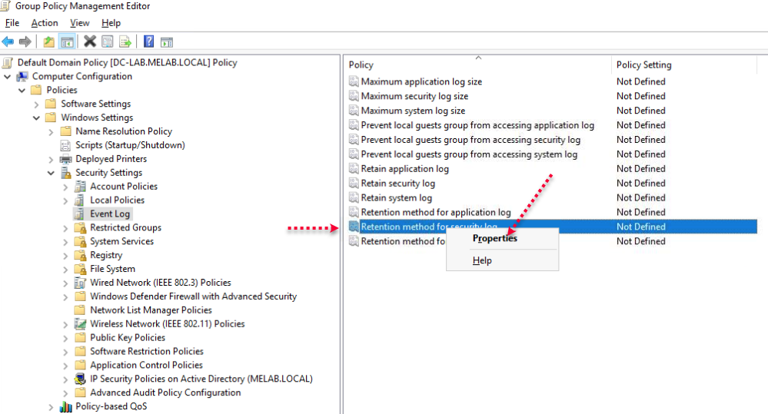This screenshot has height=414, width=768.
Task: Toggle Show/Hide Console Tree toolbar icon
Action: click(67, 41)
